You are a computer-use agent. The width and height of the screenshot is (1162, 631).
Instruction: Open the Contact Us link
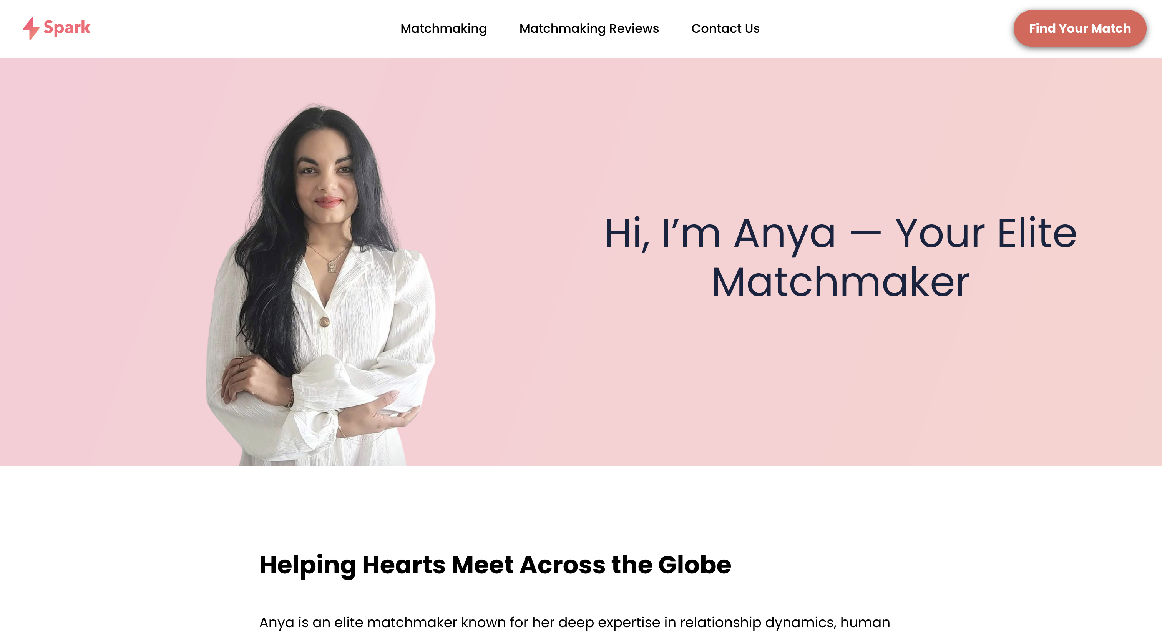725,28
